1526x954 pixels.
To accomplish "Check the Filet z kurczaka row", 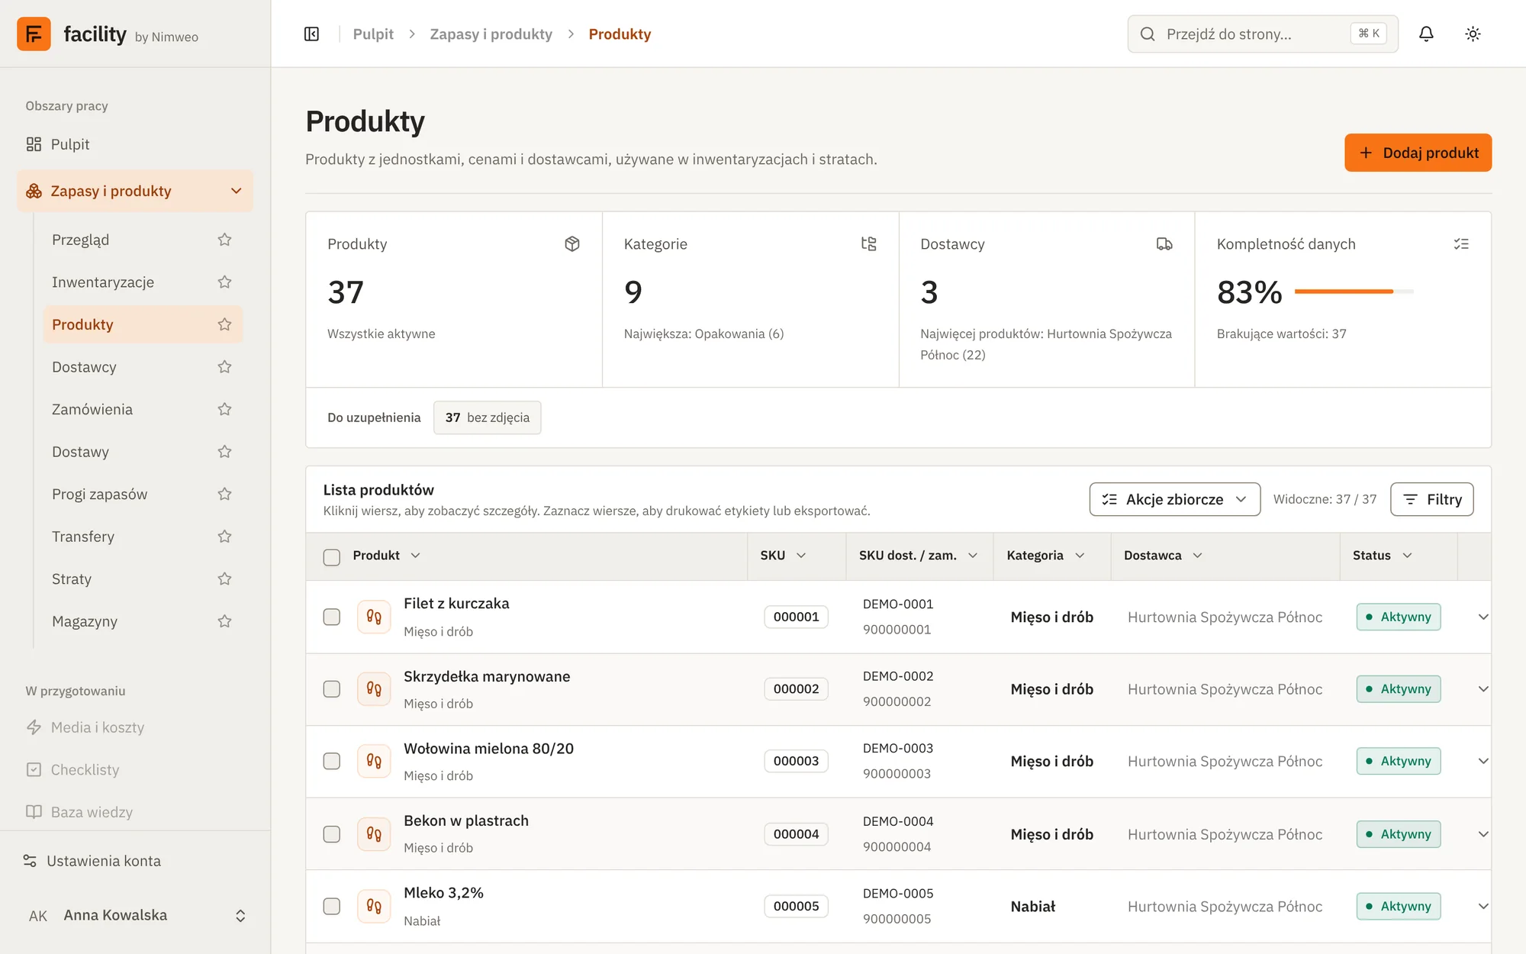I will 331,617.
